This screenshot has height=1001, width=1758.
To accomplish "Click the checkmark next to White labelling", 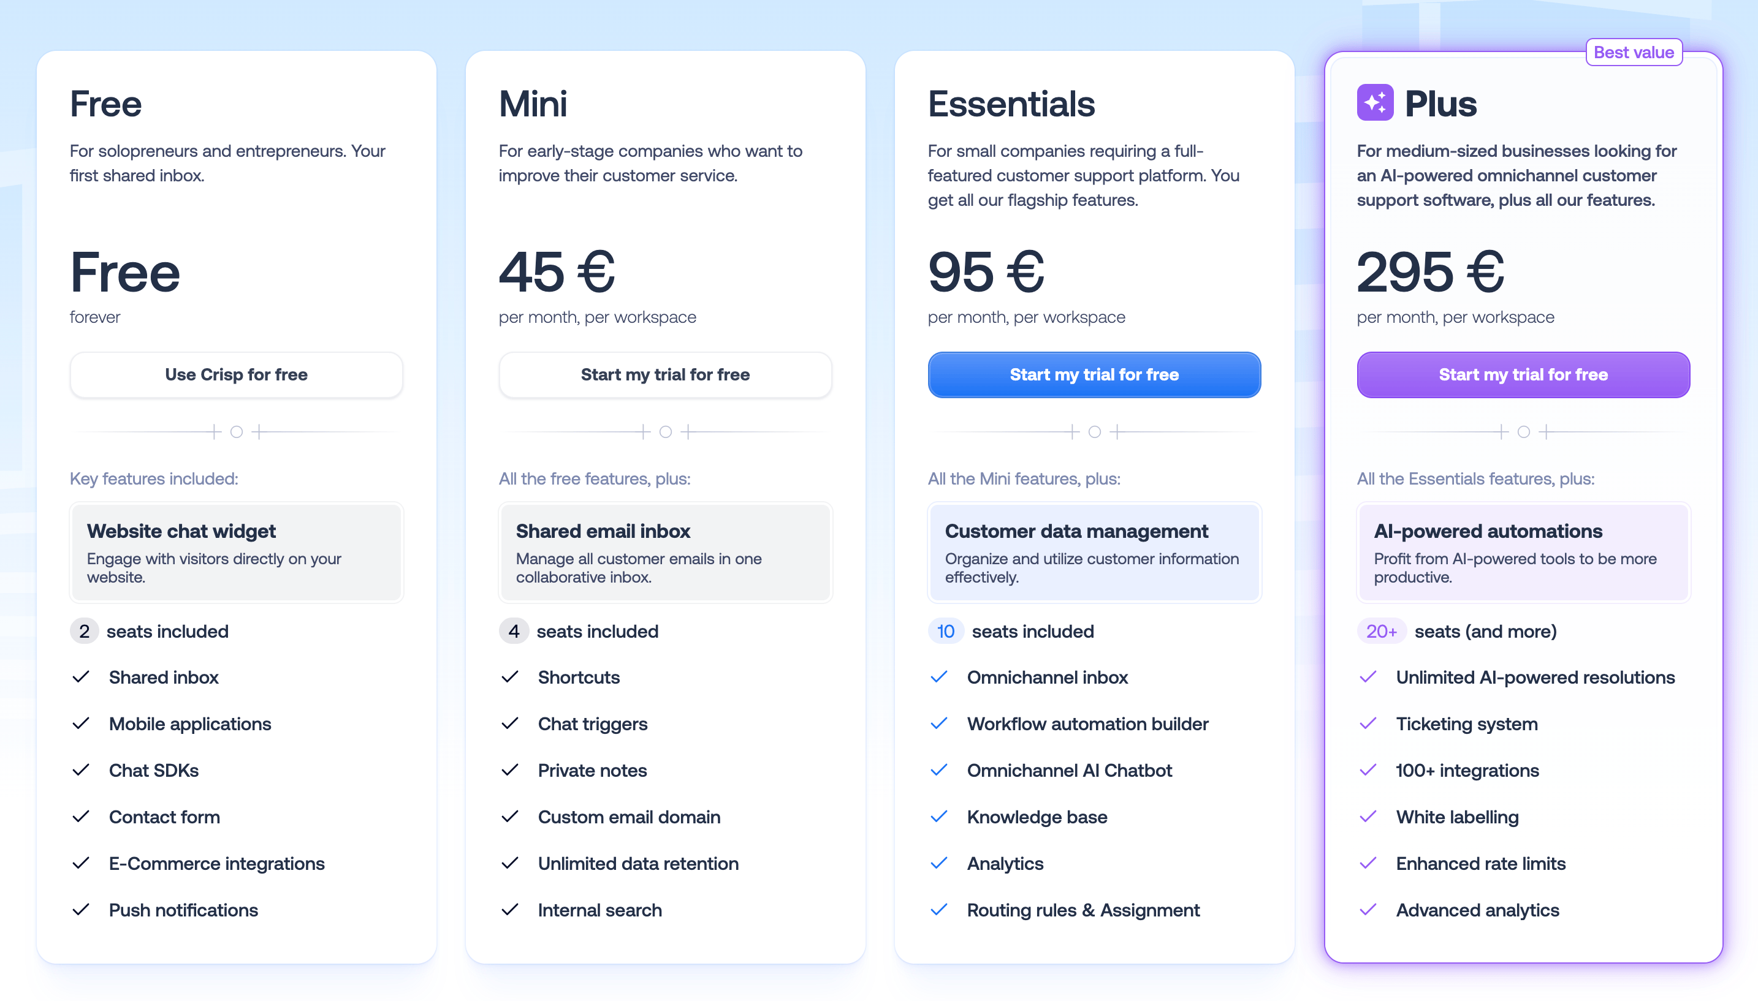I will pyautogui.click(x=1368, y=817).
